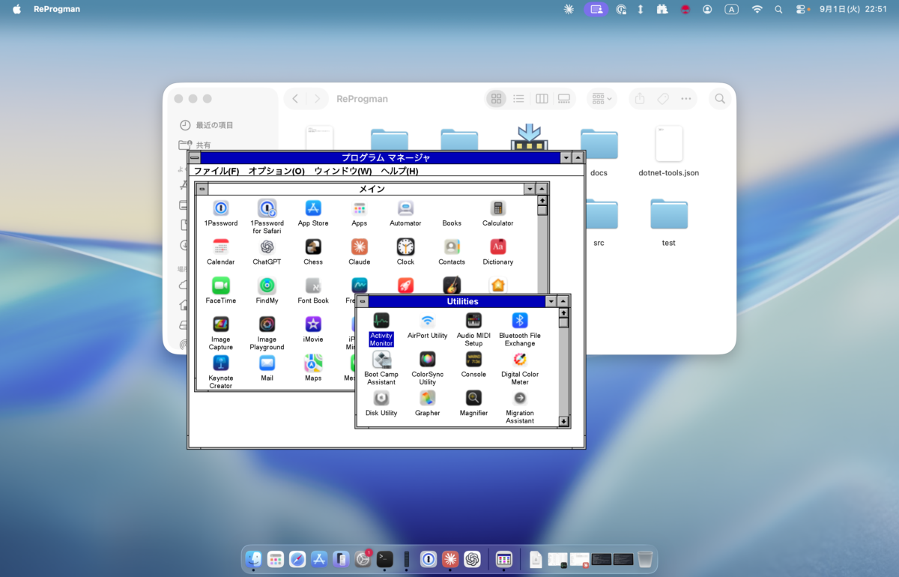The image size is (899, 577).
Task: Open the Console icon in Utilities
Action: [x=473, y=360]
